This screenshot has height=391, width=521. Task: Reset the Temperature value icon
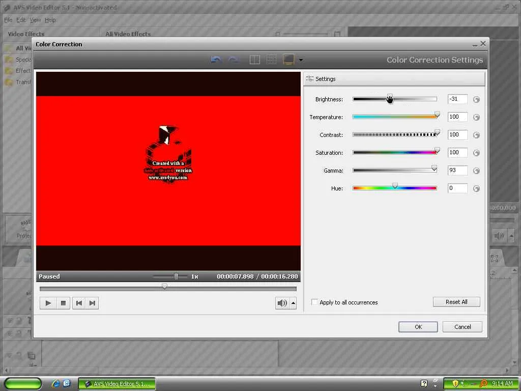click(476, 118)
